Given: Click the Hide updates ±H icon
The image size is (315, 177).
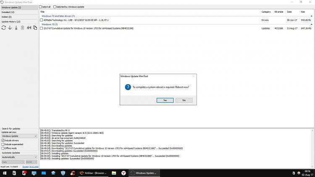Looking at the screenshot, I should 29,28.
